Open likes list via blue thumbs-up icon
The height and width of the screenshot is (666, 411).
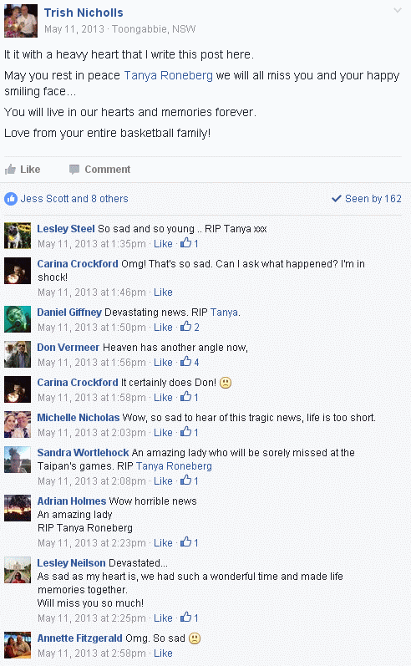click(x=11, y=199)
